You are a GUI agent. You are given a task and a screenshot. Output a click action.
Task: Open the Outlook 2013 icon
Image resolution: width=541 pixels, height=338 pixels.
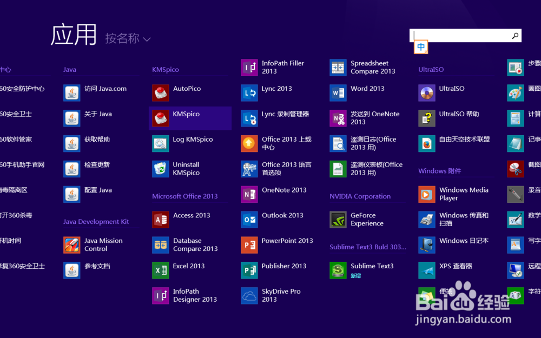click(x=249, y=220)
